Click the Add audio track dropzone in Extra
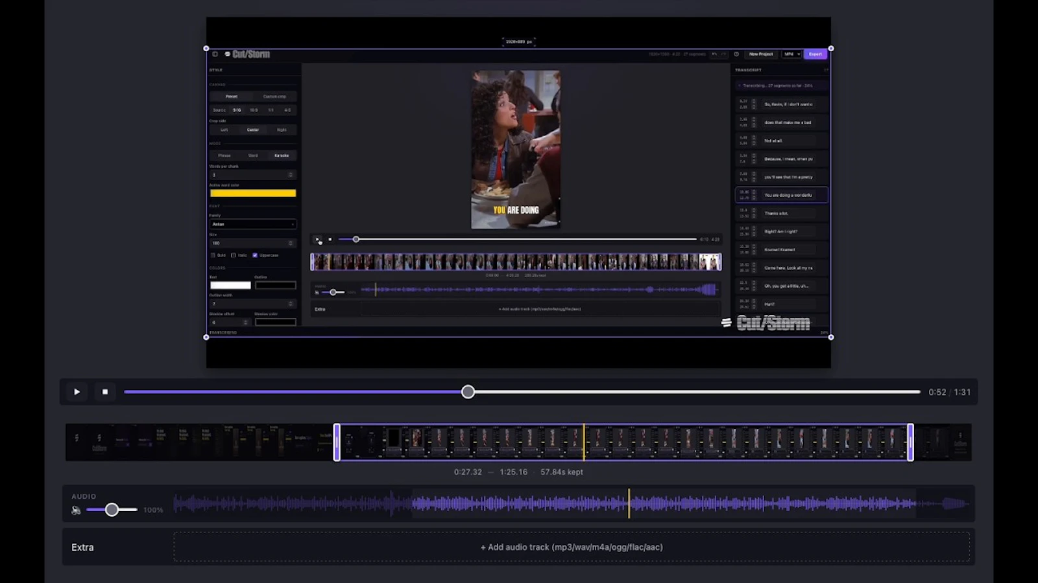 (x=574, y=547)
